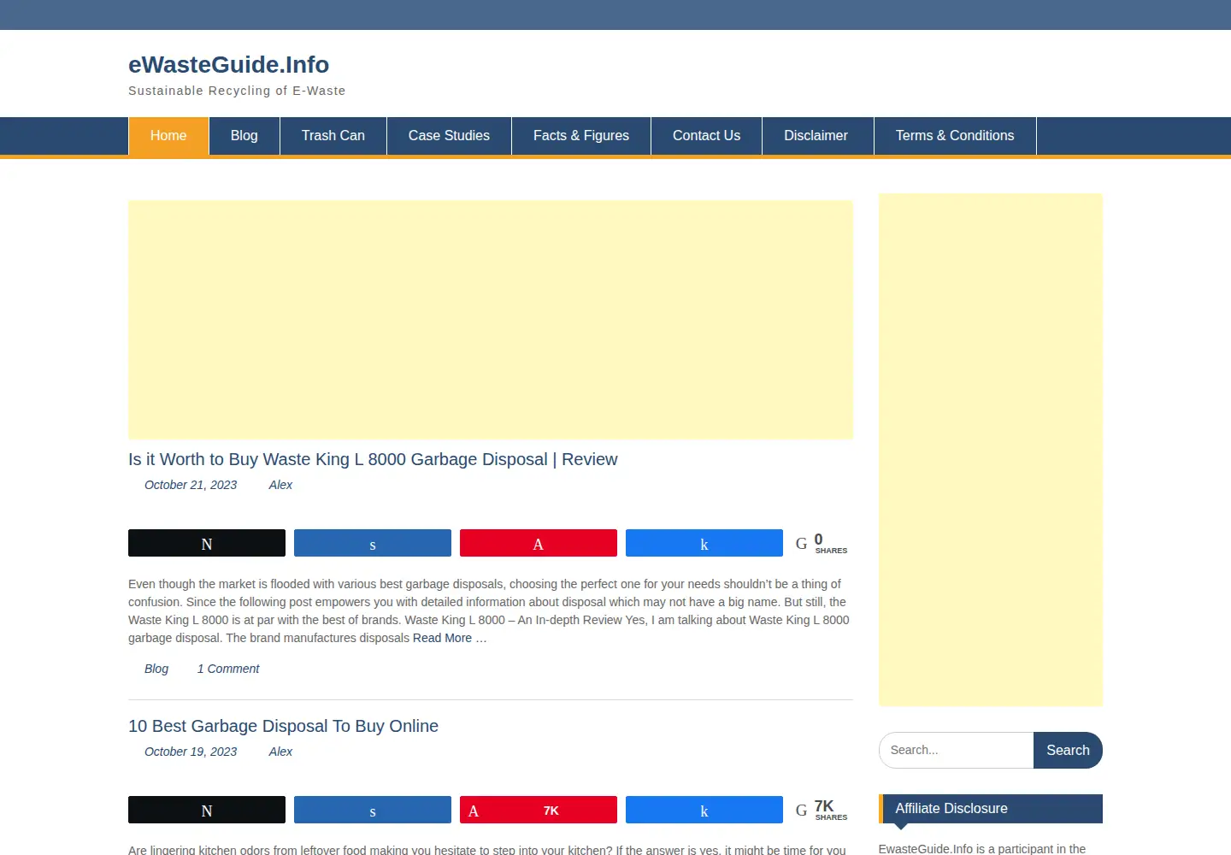Click Read More on the Waste King excerpt

coord(450,638)
